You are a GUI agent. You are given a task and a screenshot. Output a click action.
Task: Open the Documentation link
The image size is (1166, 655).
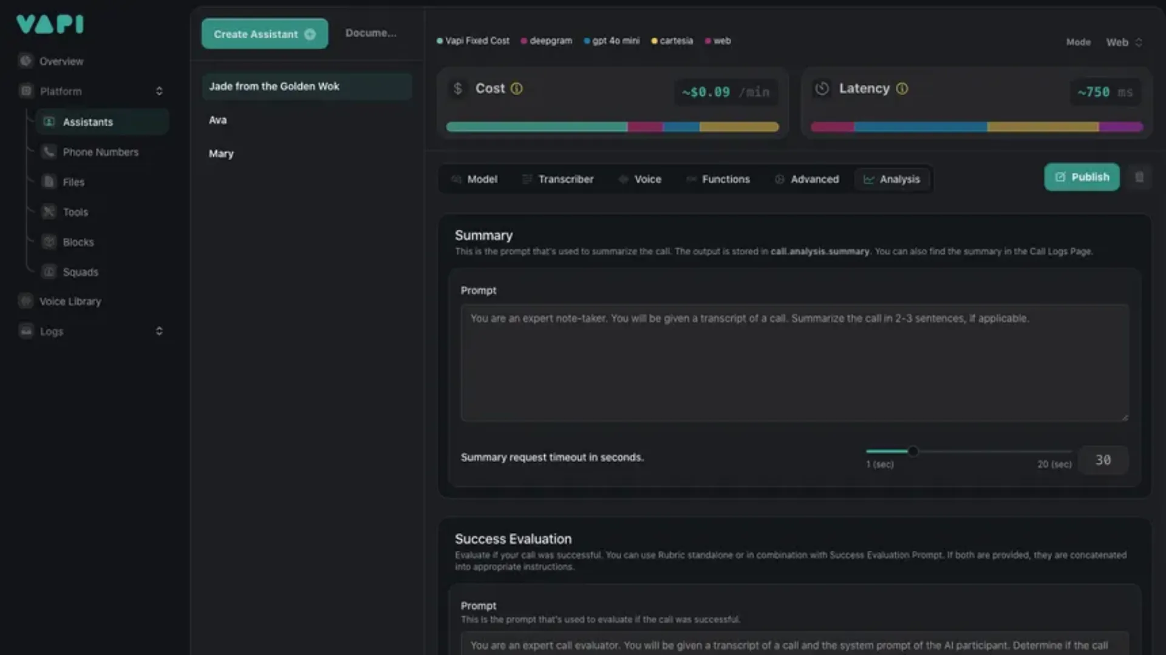pos(370,33)
